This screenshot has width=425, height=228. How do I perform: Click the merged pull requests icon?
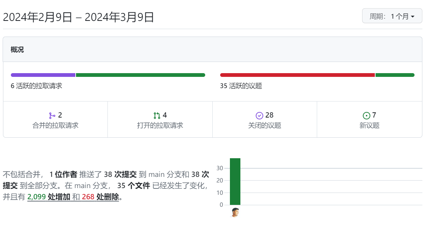point(52,115)
